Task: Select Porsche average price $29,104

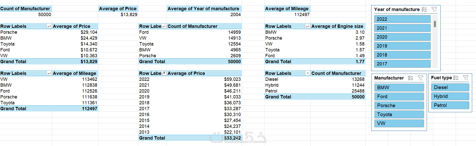Action: pyautogui.click(x=75, y=32)
